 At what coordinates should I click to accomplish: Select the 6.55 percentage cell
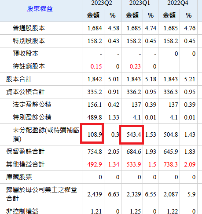click(151, 194)
